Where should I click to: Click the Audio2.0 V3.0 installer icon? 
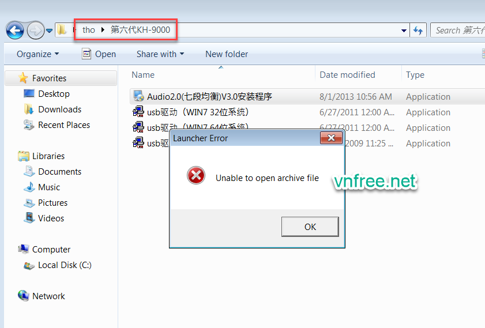138,96
